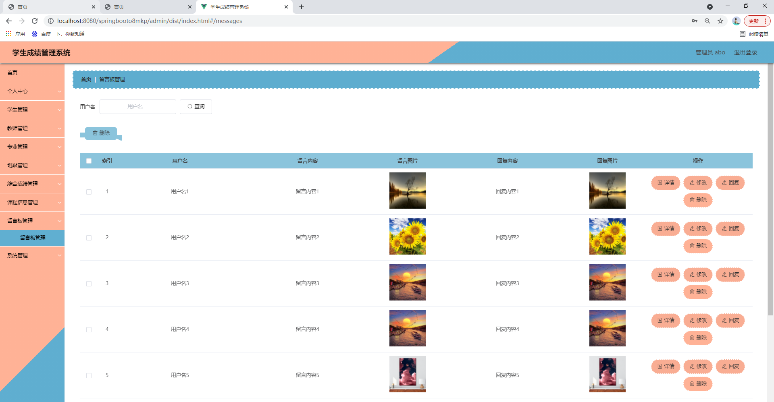Click the 退出登录 logout link

[745, 52]
